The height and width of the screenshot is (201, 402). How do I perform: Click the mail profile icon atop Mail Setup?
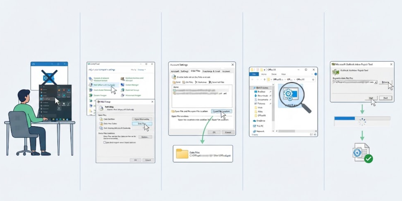(x=101, y=108)
